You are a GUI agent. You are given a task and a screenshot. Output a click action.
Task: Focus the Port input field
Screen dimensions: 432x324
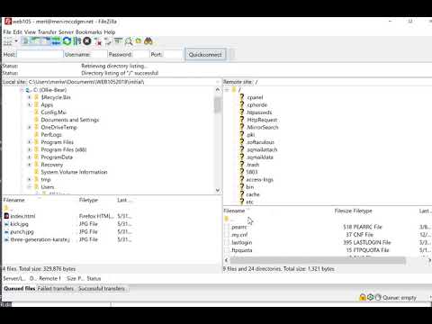173,55
